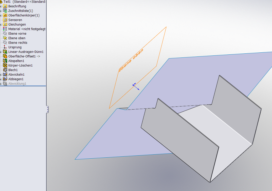This screenshot has width=272, height=191.
Task: Click the Körper-Löschen1 delete body icon
Action: pyautogui.click(x=5, y=66)
